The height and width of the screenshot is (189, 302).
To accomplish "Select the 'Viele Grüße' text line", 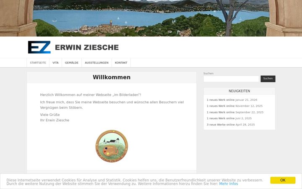I will [50, 115].
